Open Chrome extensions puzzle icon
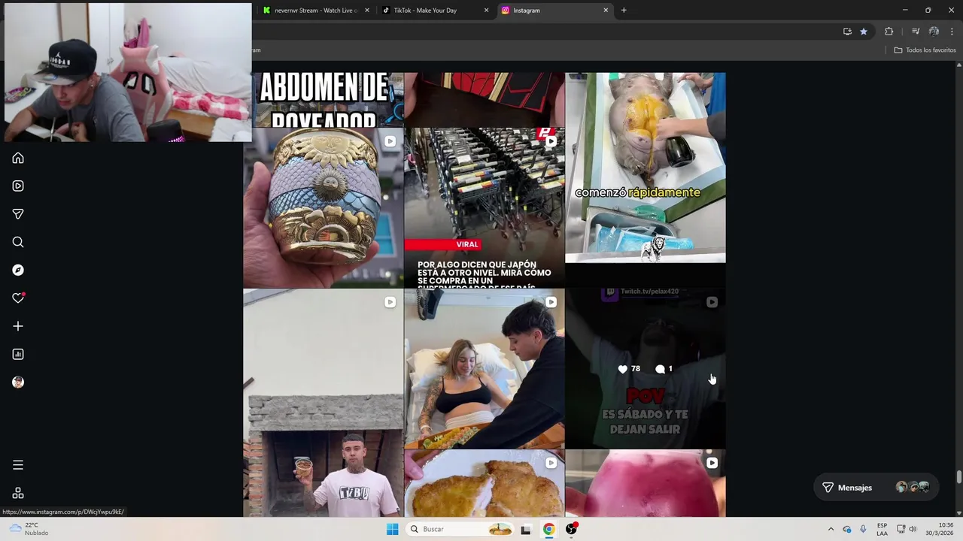963x541 pixels. [889, 32]
